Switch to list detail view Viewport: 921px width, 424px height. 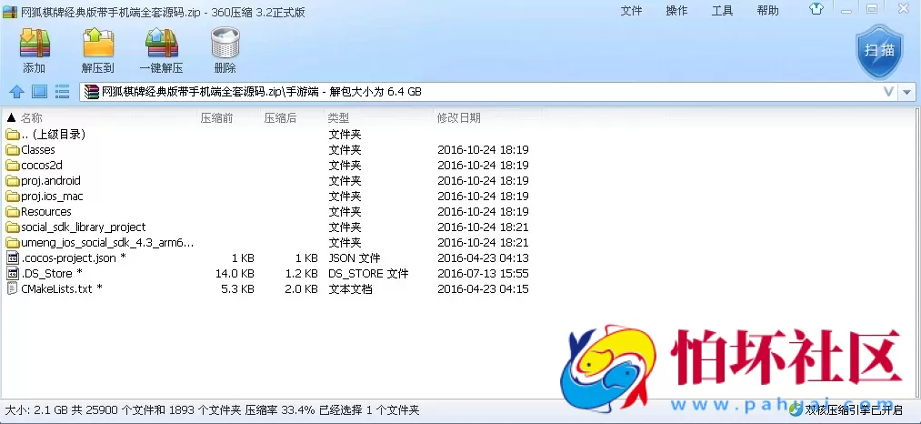(x=62, y=92)
